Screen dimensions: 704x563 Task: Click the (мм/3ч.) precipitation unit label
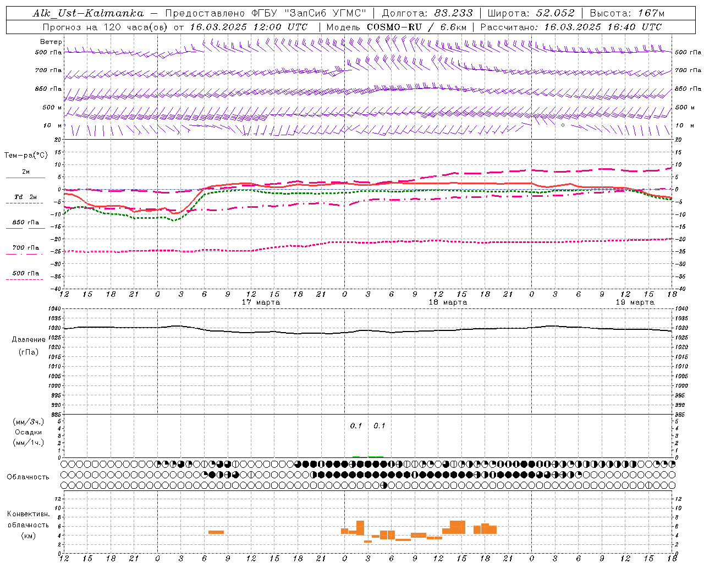tap(29, 422)
